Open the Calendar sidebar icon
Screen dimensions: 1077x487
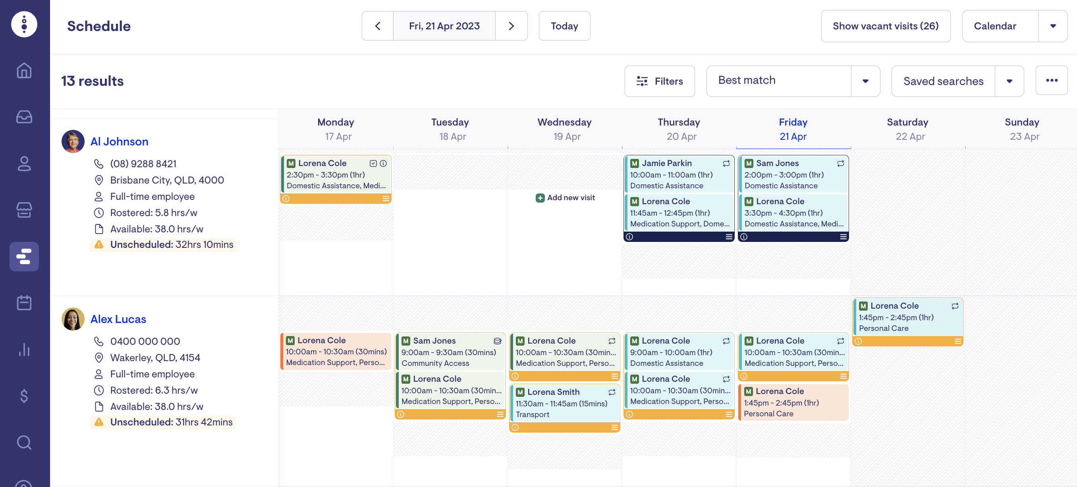24,303
